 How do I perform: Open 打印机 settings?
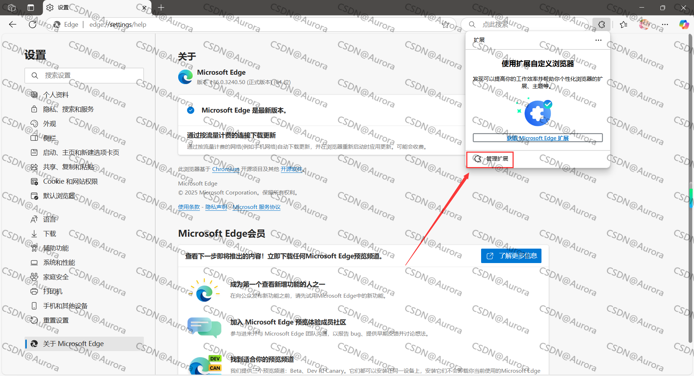tap(84, 292)
